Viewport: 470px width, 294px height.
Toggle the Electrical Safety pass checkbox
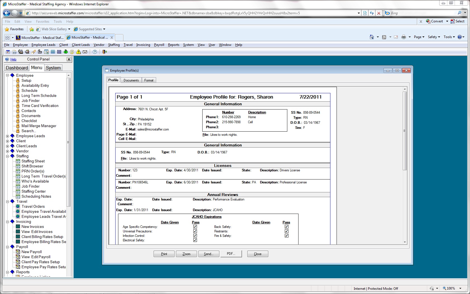coord(195,240)
